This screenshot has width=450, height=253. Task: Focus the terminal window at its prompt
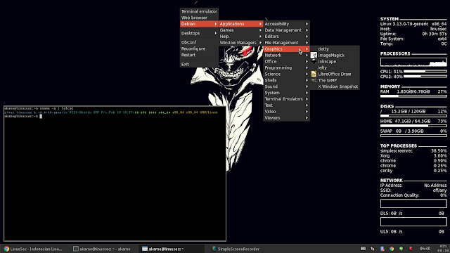coord(41,116)
